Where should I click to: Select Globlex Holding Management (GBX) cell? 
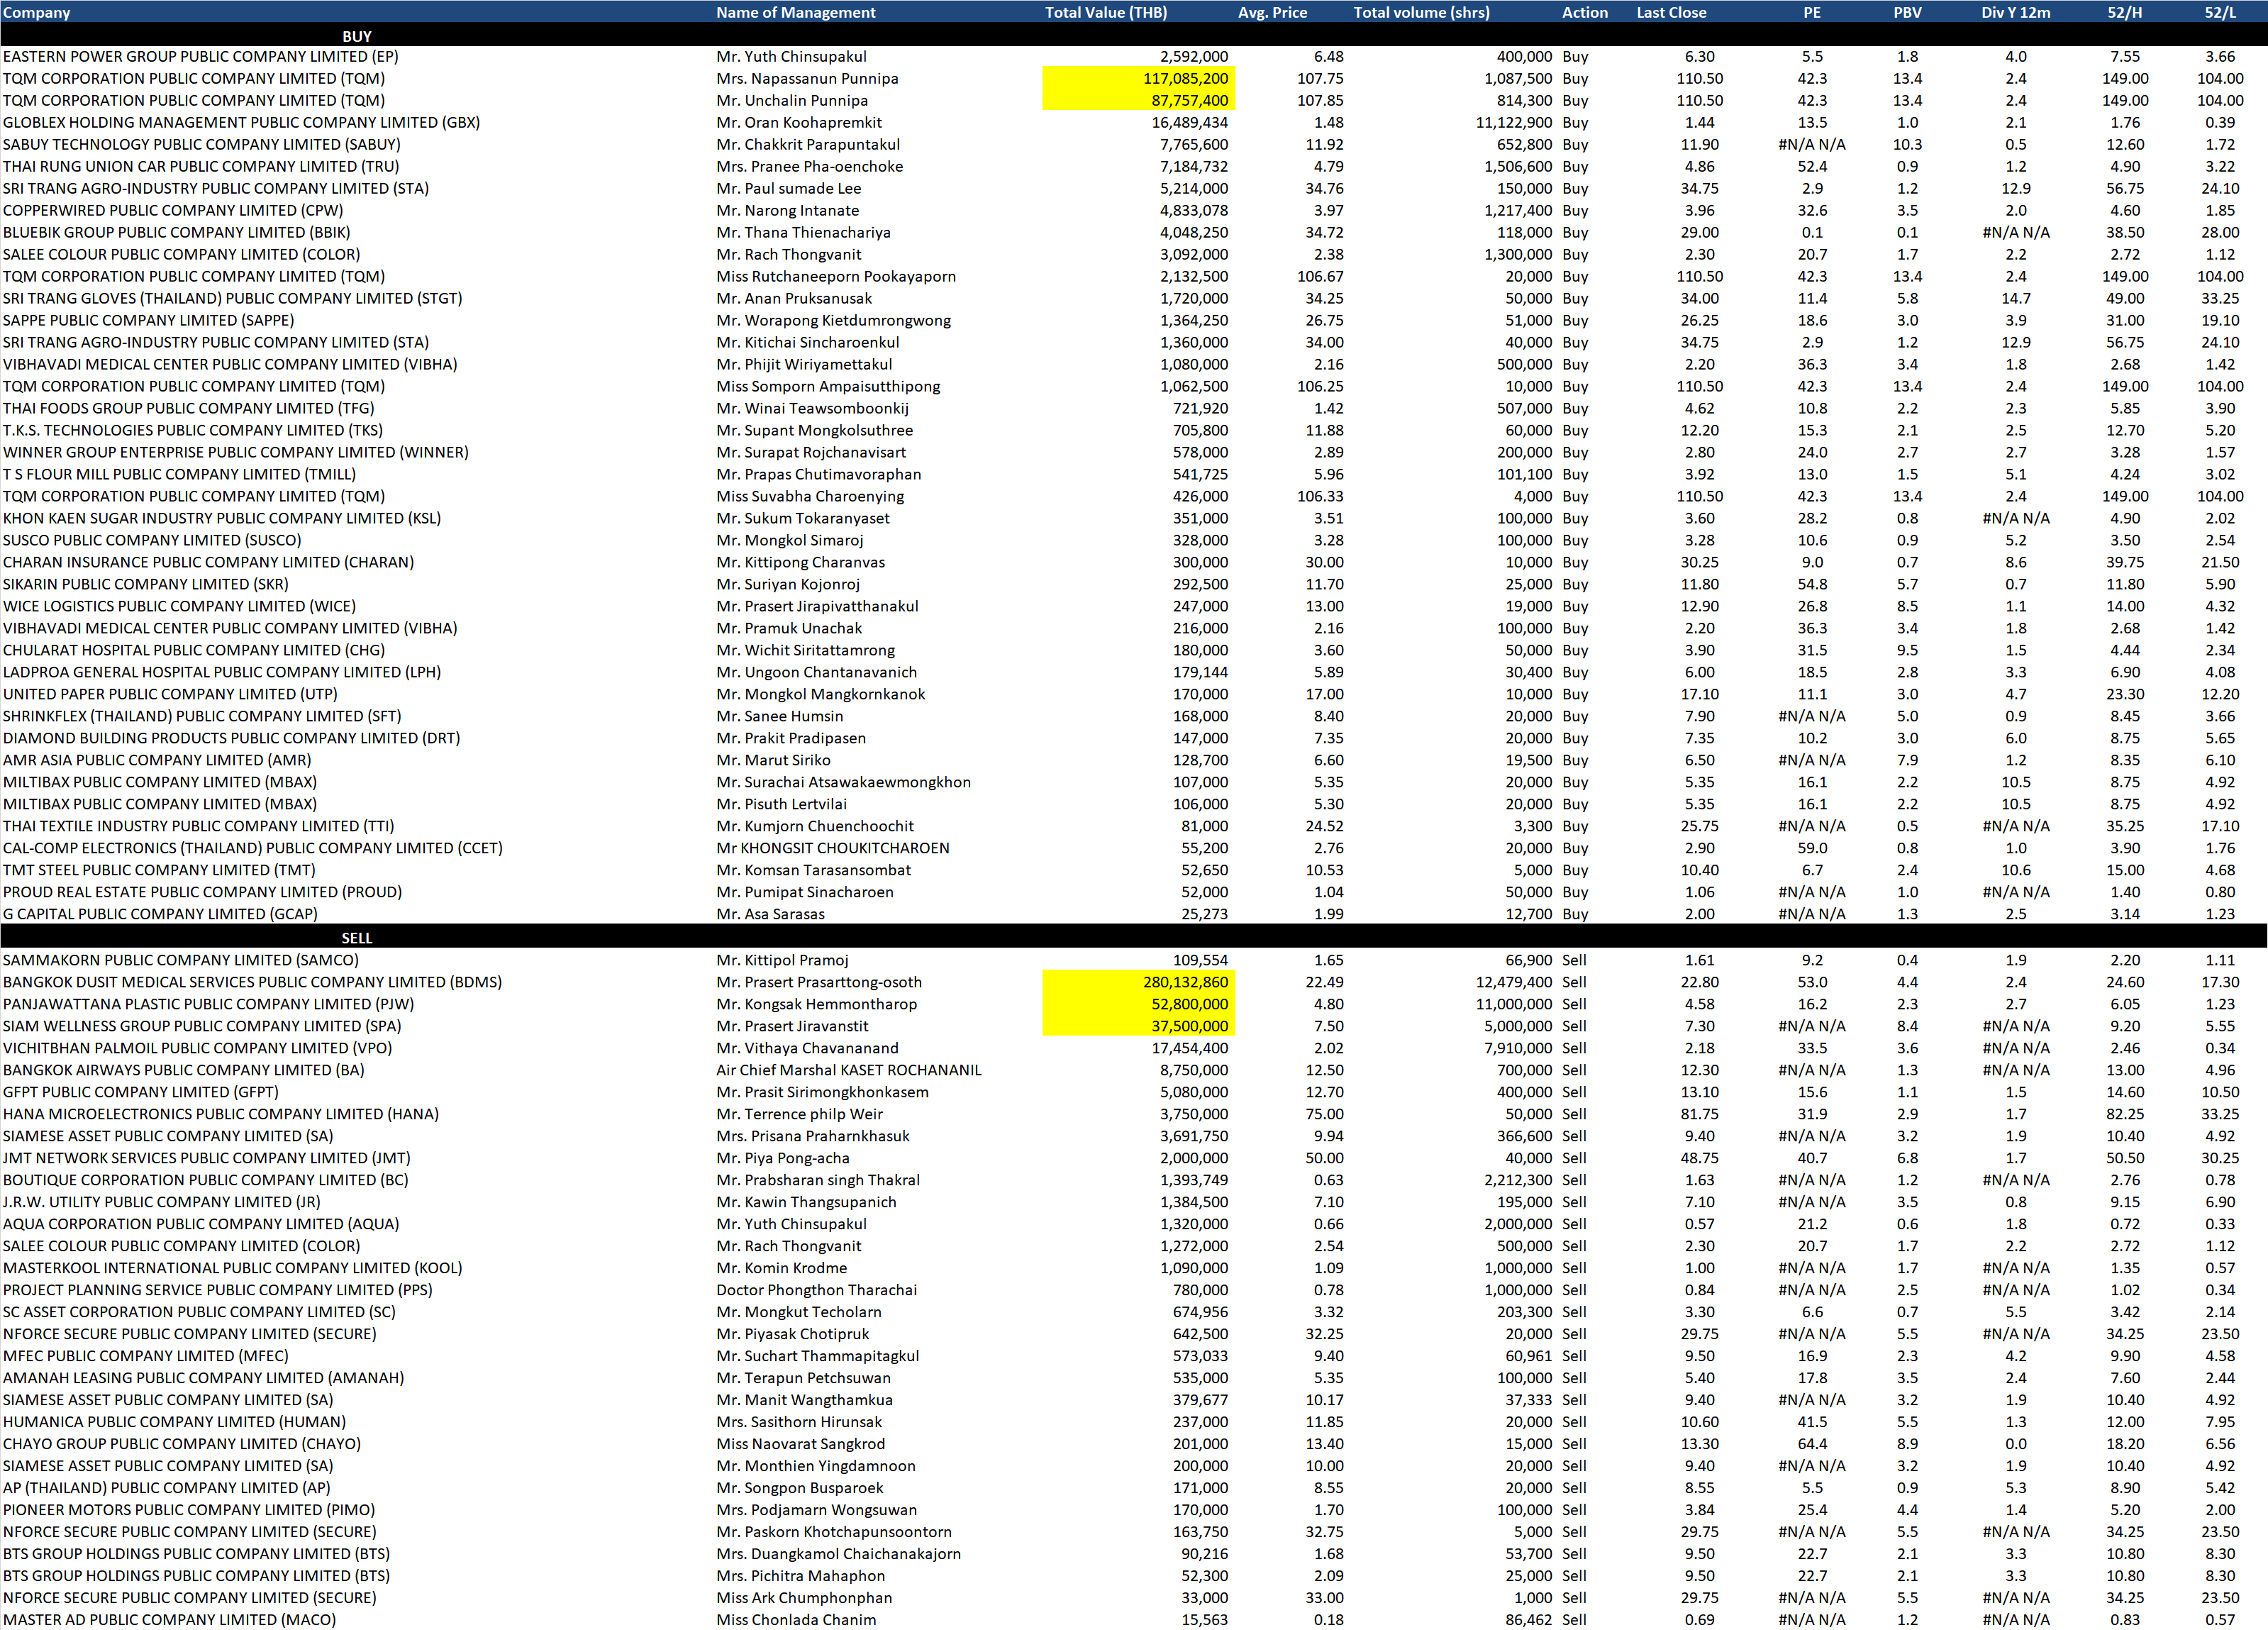click(241, 122)
